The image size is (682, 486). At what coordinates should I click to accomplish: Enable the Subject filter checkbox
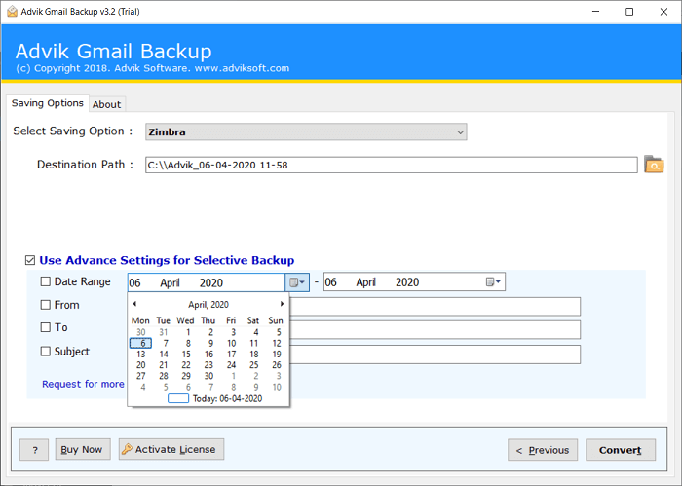45,352
